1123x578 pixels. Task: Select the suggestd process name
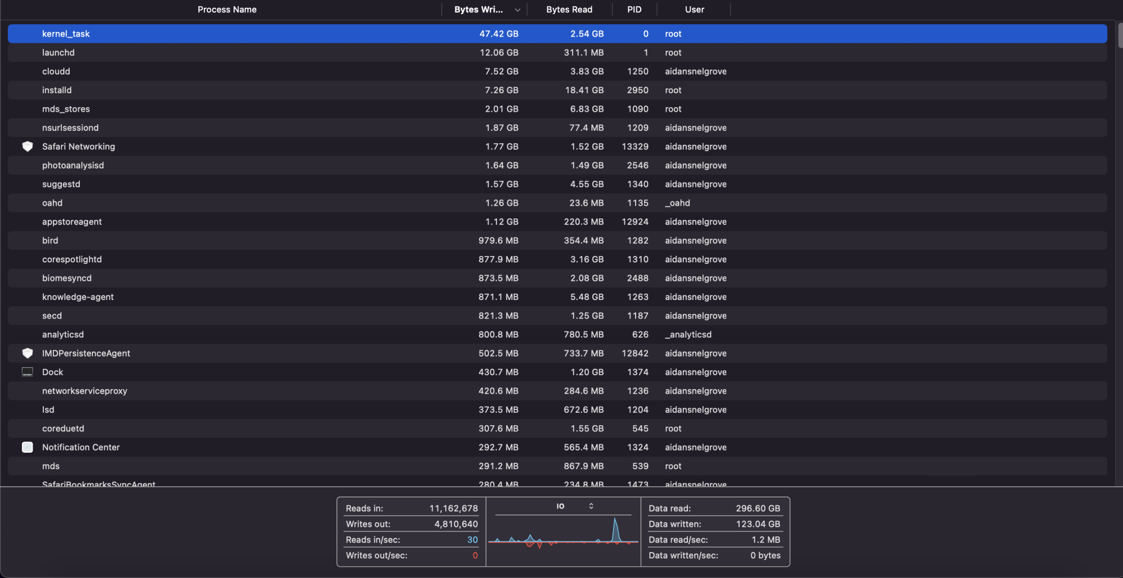[61, 184]
